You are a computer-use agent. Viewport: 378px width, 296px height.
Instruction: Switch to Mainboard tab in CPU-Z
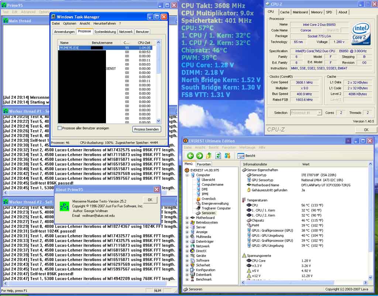click(x=300, y=12)
